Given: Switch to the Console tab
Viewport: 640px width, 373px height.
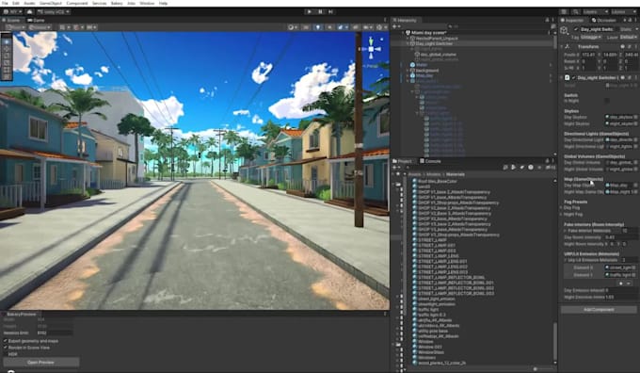Looking at the screenshot, I should pos(431,161).
